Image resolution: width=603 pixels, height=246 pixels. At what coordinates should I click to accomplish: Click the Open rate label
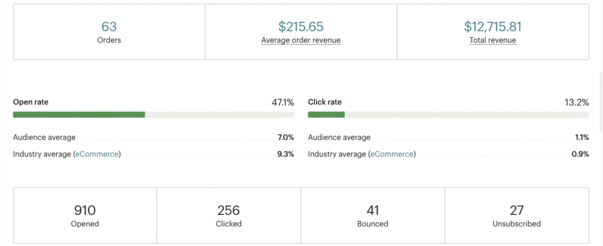(x=30, y=102)
